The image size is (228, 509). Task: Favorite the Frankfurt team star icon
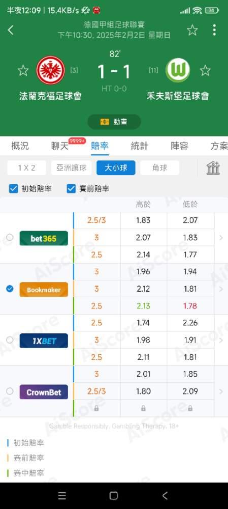(23, 70)
